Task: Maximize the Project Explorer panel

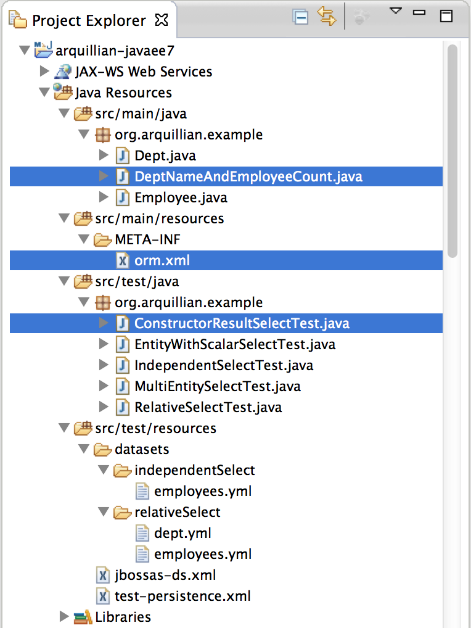Action: click(446, 17)
